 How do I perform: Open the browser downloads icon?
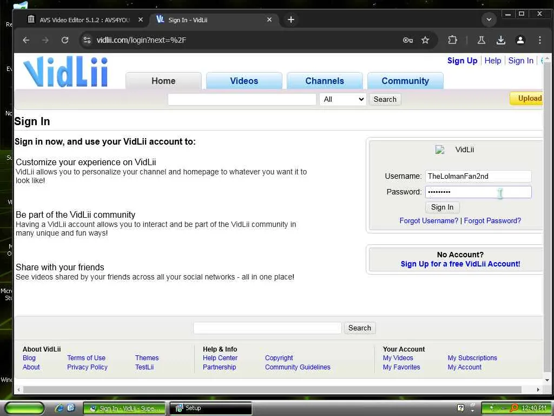[x=500, y=40]
